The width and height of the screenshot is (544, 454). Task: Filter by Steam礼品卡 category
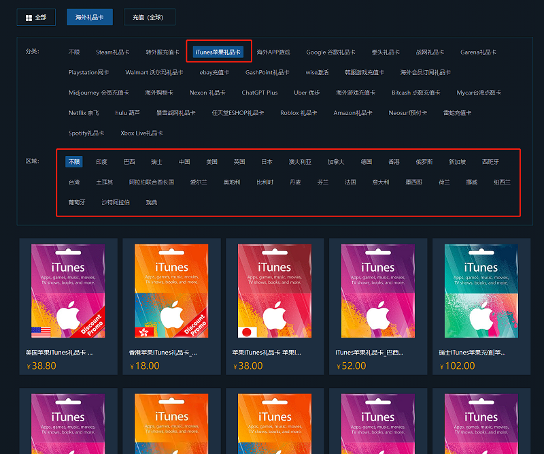pyautogui.click(x=112, y=52)
